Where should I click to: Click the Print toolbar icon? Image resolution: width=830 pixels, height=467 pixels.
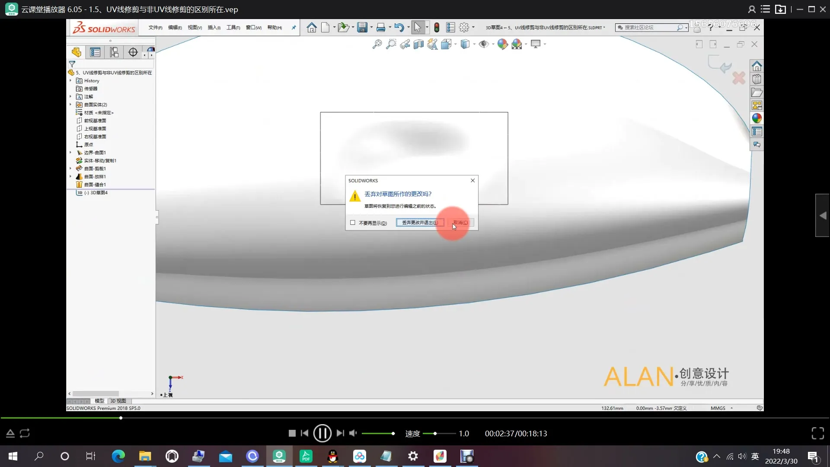pyautogui.click(x=380, y=28)
